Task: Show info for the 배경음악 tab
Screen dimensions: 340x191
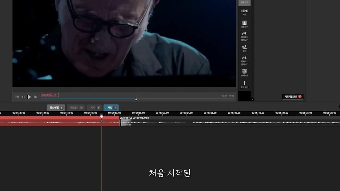Action: pyautogui.click(x=81, y=108)
